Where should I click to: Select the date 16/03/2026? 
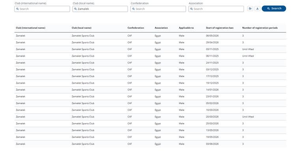click(212, 110)
